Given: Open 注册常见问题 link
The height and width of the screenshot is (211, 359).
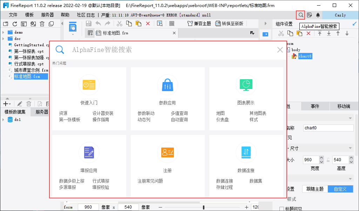Looking at the screenshot, I should (150, 181).
